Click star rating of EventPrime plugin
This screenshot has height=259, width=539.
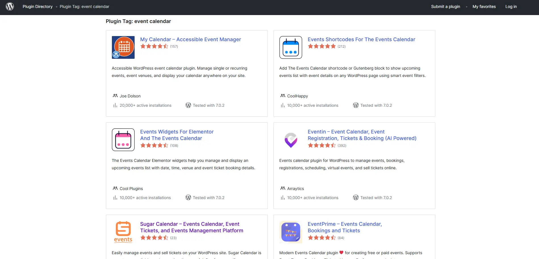(322, 238)
